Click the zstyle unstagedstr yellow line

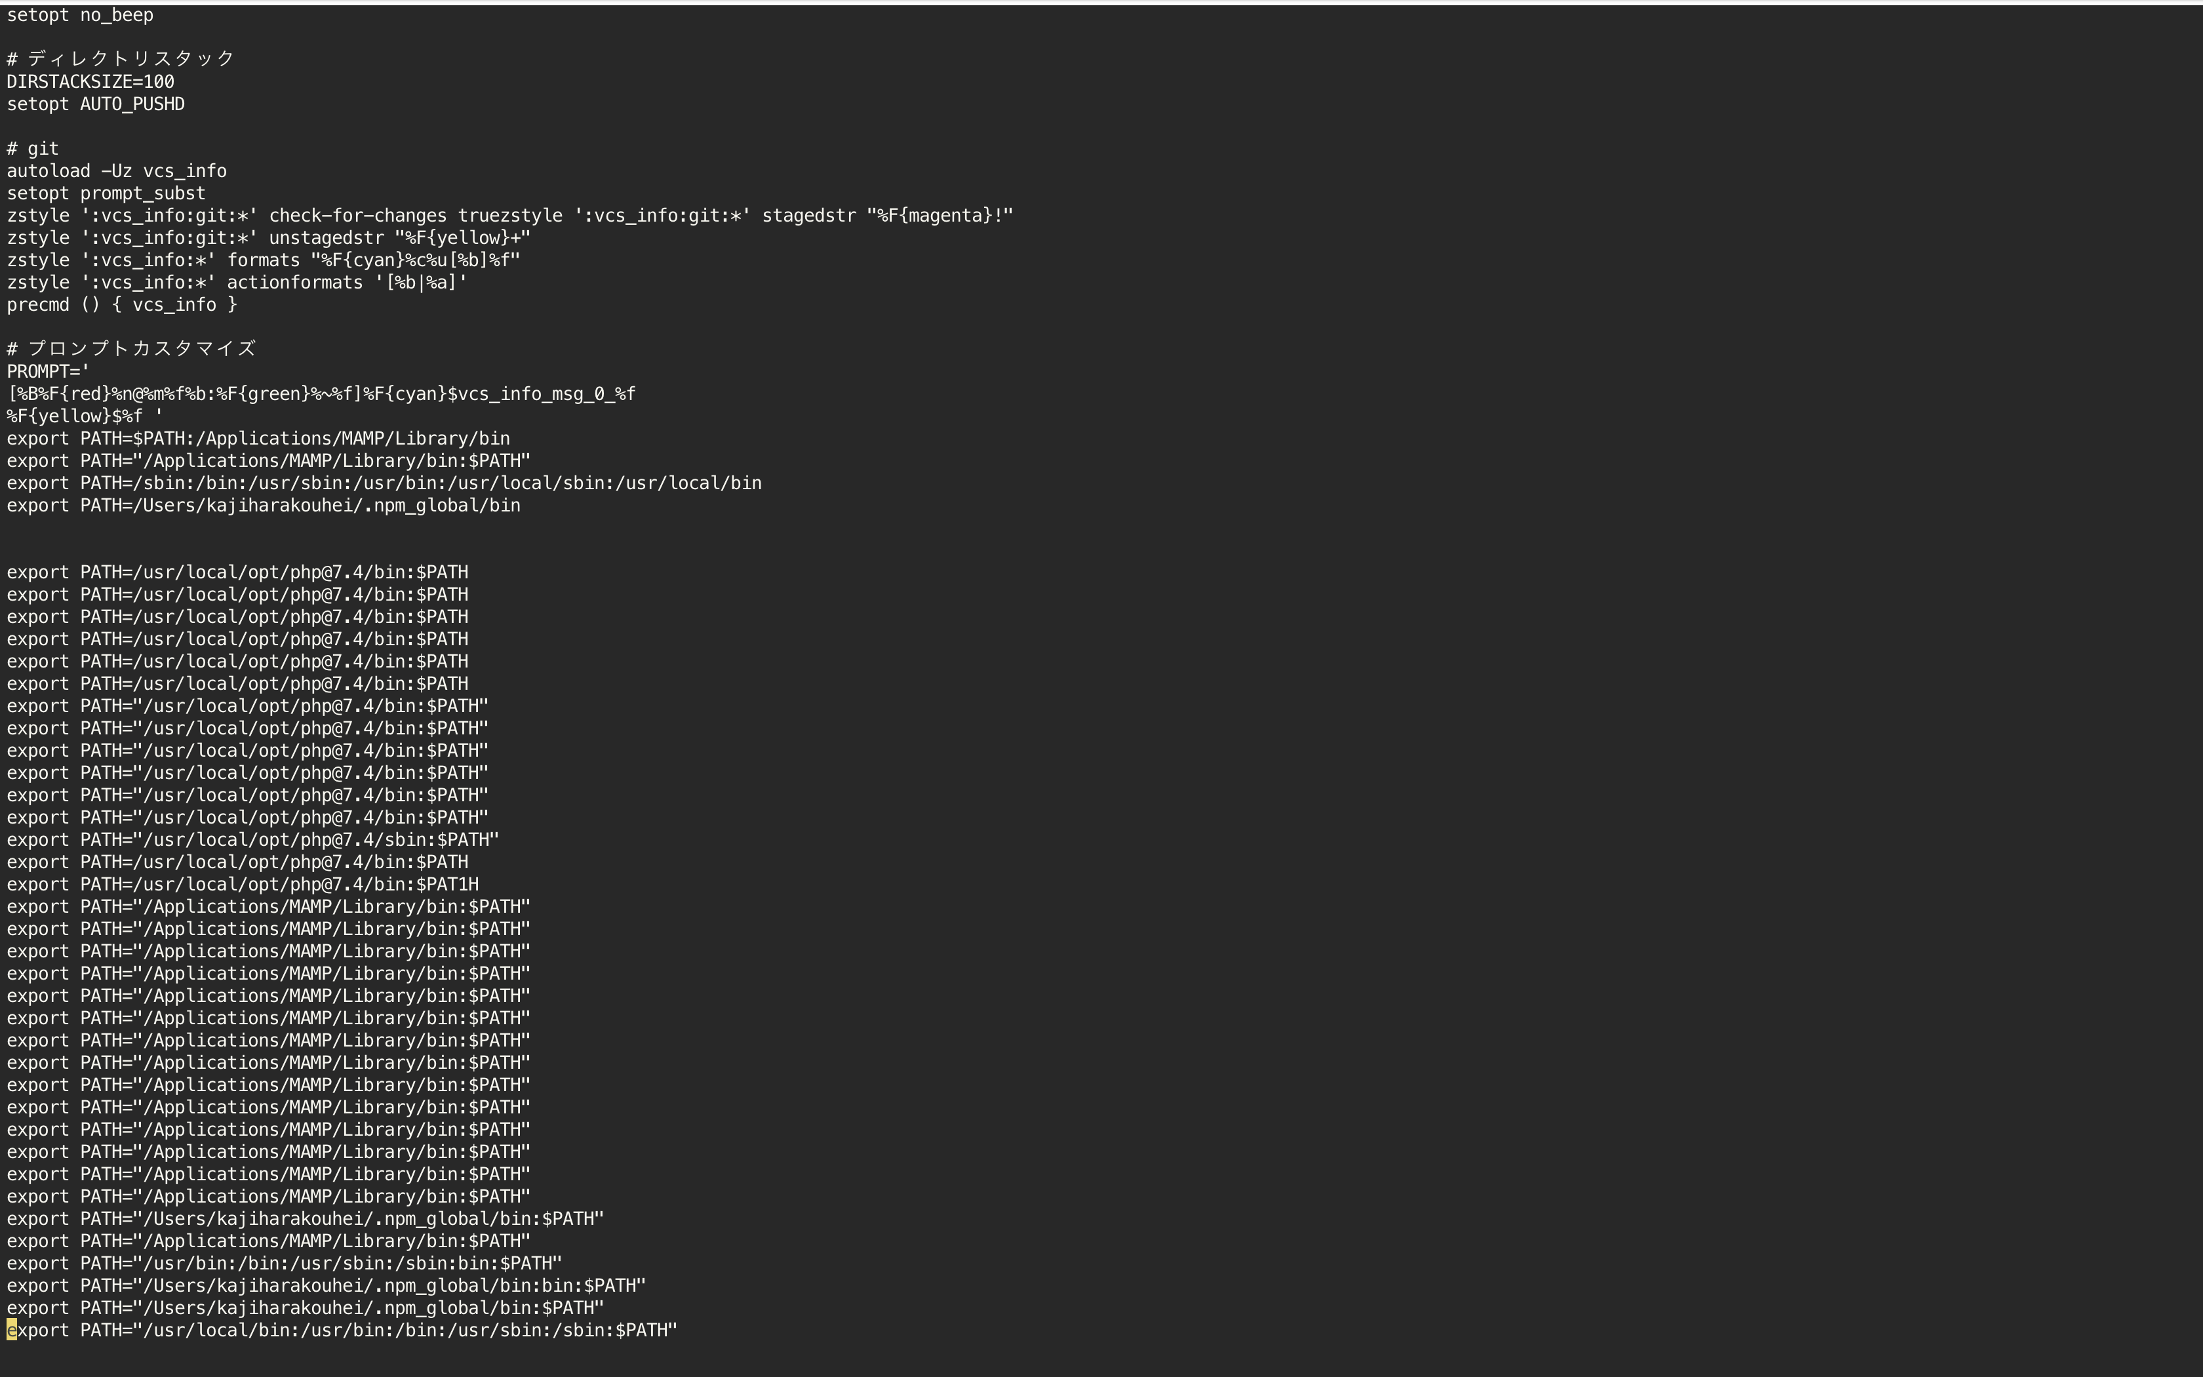tap(269, 239)
